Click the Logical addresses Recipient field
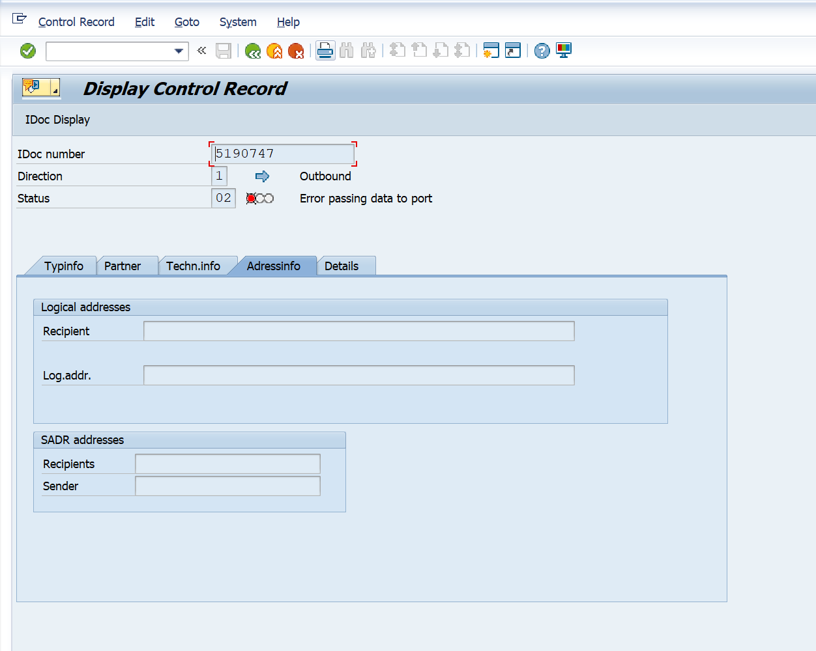The image size is (816, 651). click(358, 331)
